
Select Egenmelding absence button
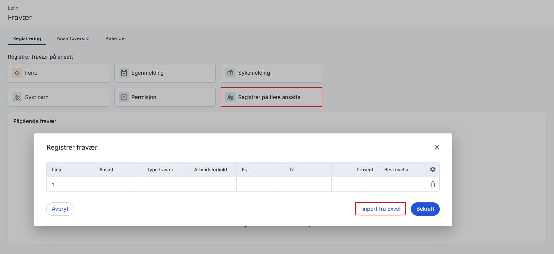(165, 73)
